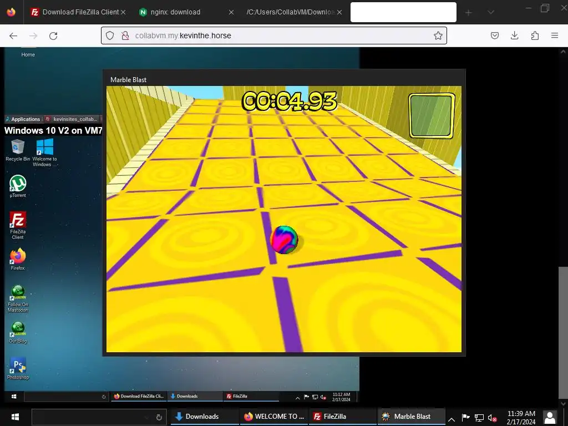This screenshot has height=426, width=568.
Task: Click the collabvm.my.kevinthe.horse address bar
Action: (x=274, y=35)
